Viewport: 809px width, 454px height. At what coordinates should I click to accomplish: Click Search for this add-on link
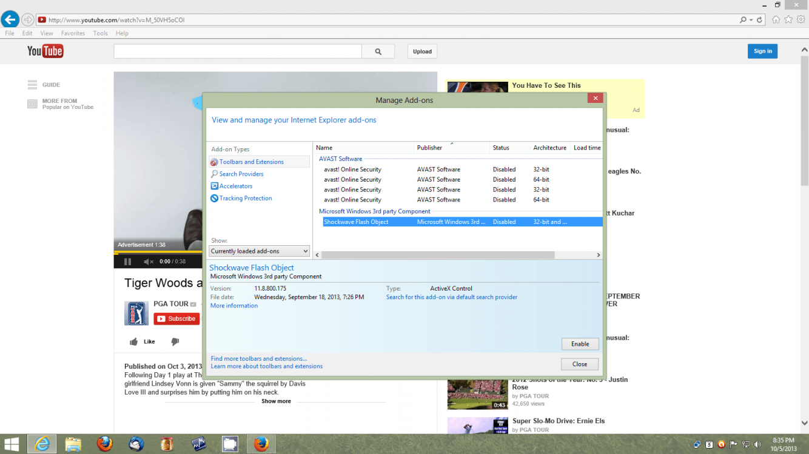[x=452, y=297]
